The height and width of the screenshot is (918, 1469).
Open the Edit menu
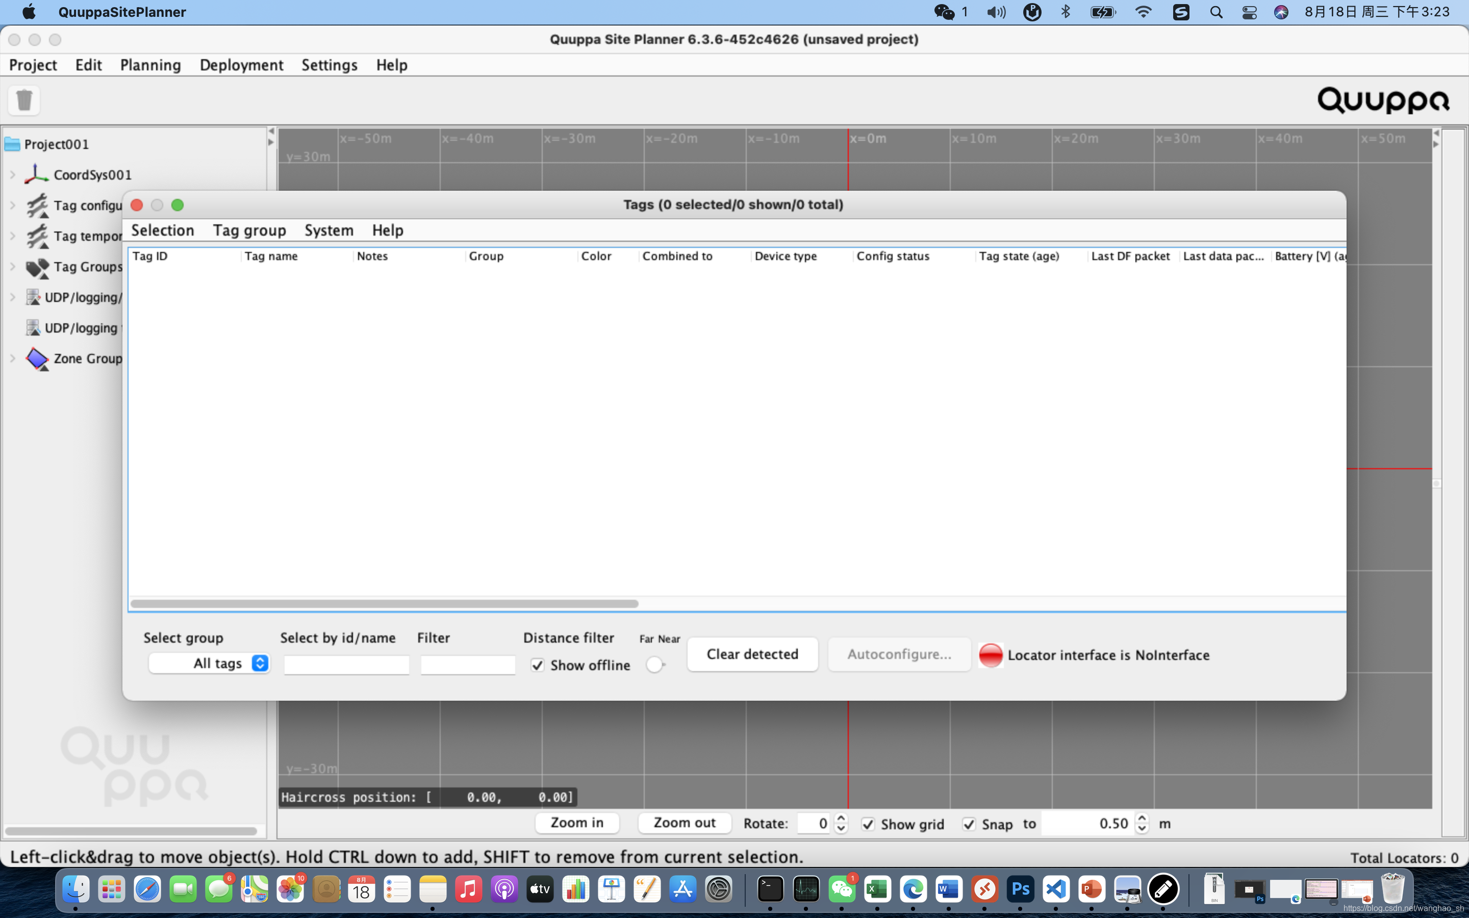pyautogui.click(x=89, y=65)
